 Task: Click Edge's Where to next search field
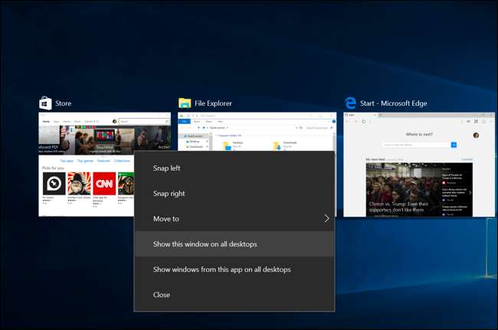point(415,144)
